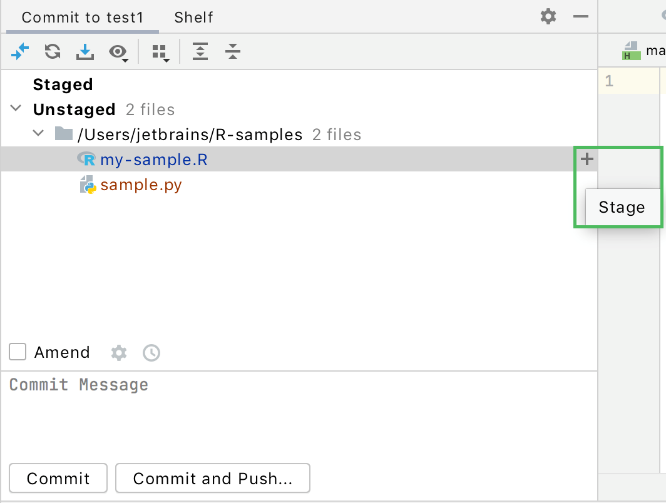The height and width of the screenshot is (503, 666).
Task: Open commit options with the gear icon
Action: coord(118,352)
